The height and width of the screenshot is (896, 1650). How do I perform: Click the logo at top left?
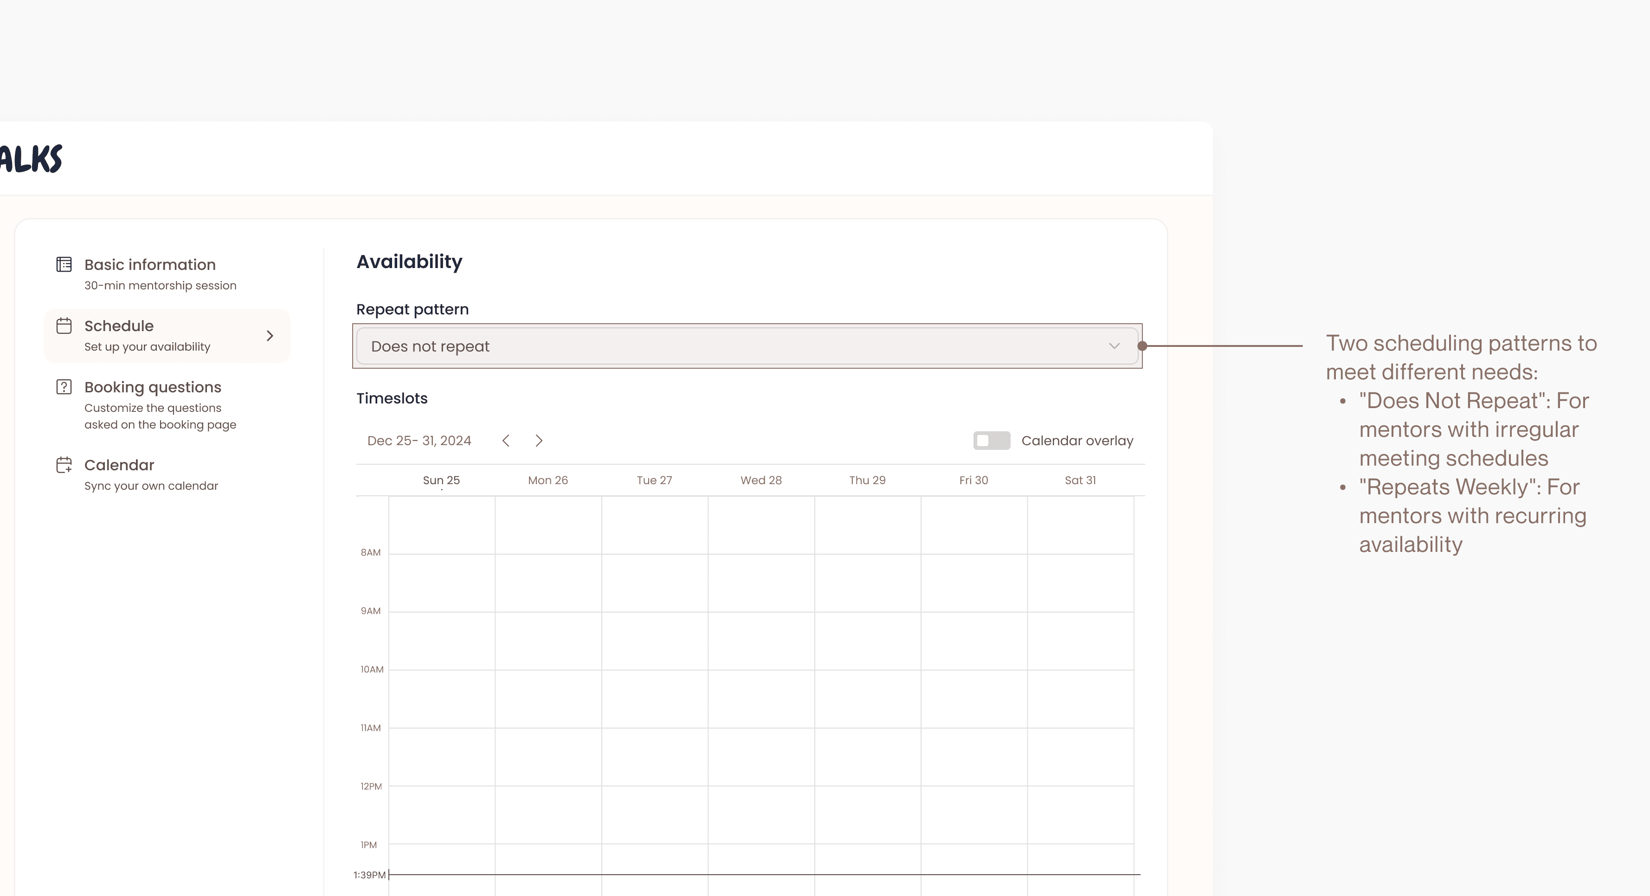click(x=31, y=159)
